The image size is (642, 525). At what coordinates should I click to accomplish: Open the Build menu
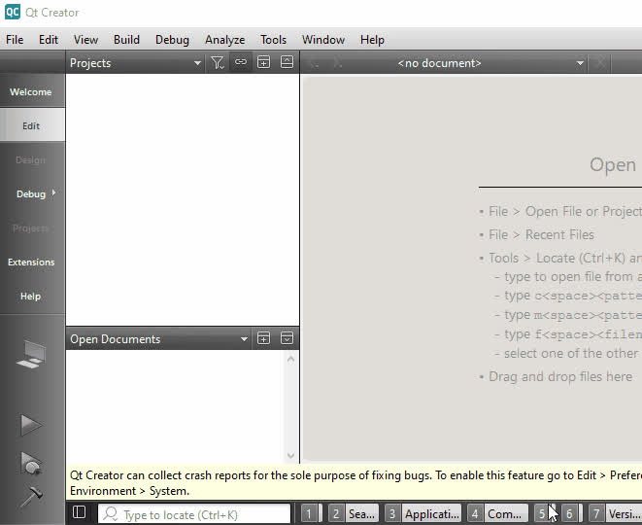pyautogui.click(x=126, y=40)
